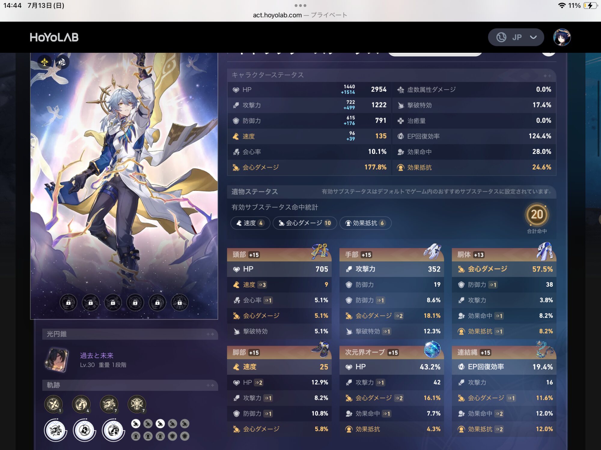Click the feet relic item icon
This screenshot has width=601, height=450.
320,349
